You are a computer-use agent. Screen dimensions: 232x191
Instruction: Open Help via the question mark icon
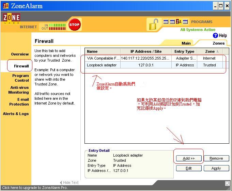pyautogui.click(x=215, y=35)
